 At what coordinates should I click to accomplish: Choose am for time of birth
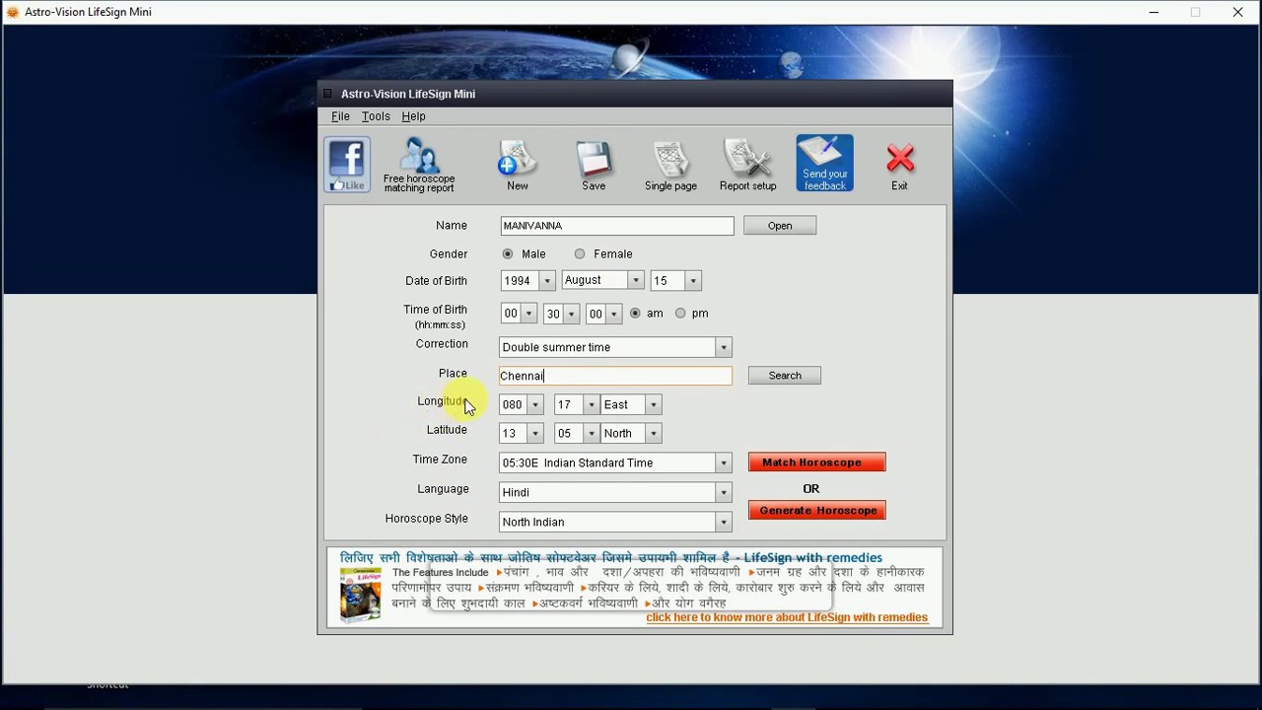pos(635,314)
